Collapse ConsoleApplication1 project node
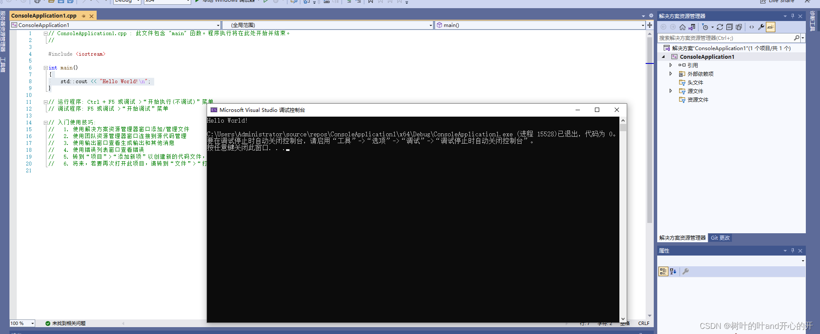This screenshot has width=820, height=334. coord(663,57)
